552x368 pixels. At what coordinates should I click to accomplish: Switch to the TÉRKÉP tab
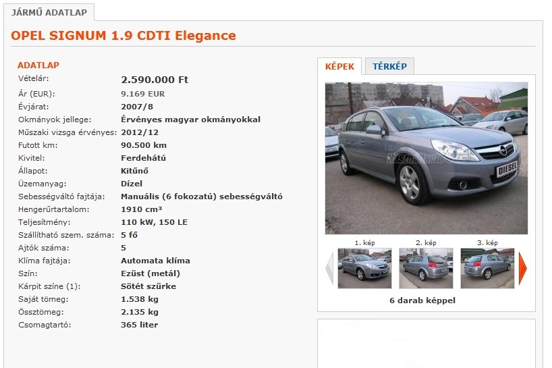click(389, 66)
